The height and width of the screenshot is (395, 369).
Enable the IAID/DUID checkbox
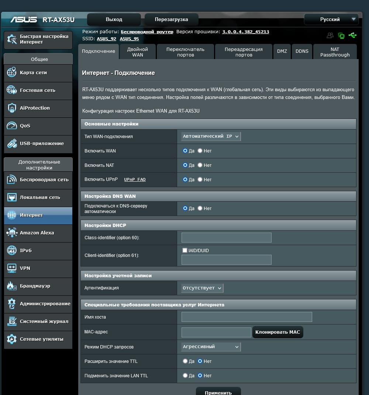point(184,250)
